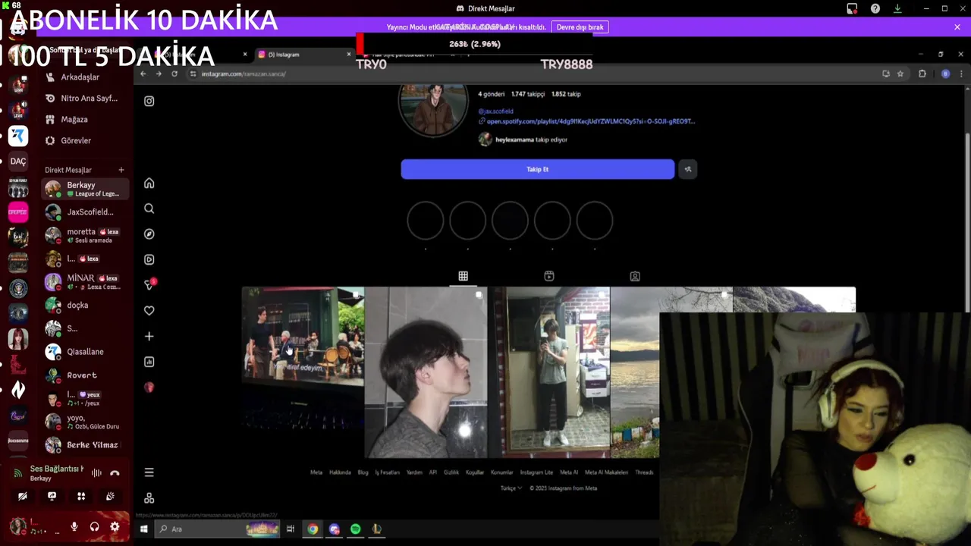This screenshot has height=546, width=971.
Task: Switch to posts grid tab on profile
Action: [x=463, y=276]
